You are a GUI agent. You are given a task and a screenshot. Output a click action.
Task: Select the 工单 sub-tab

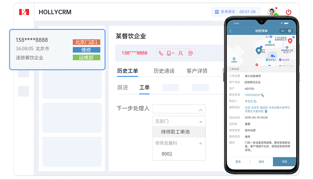[144, 87]
